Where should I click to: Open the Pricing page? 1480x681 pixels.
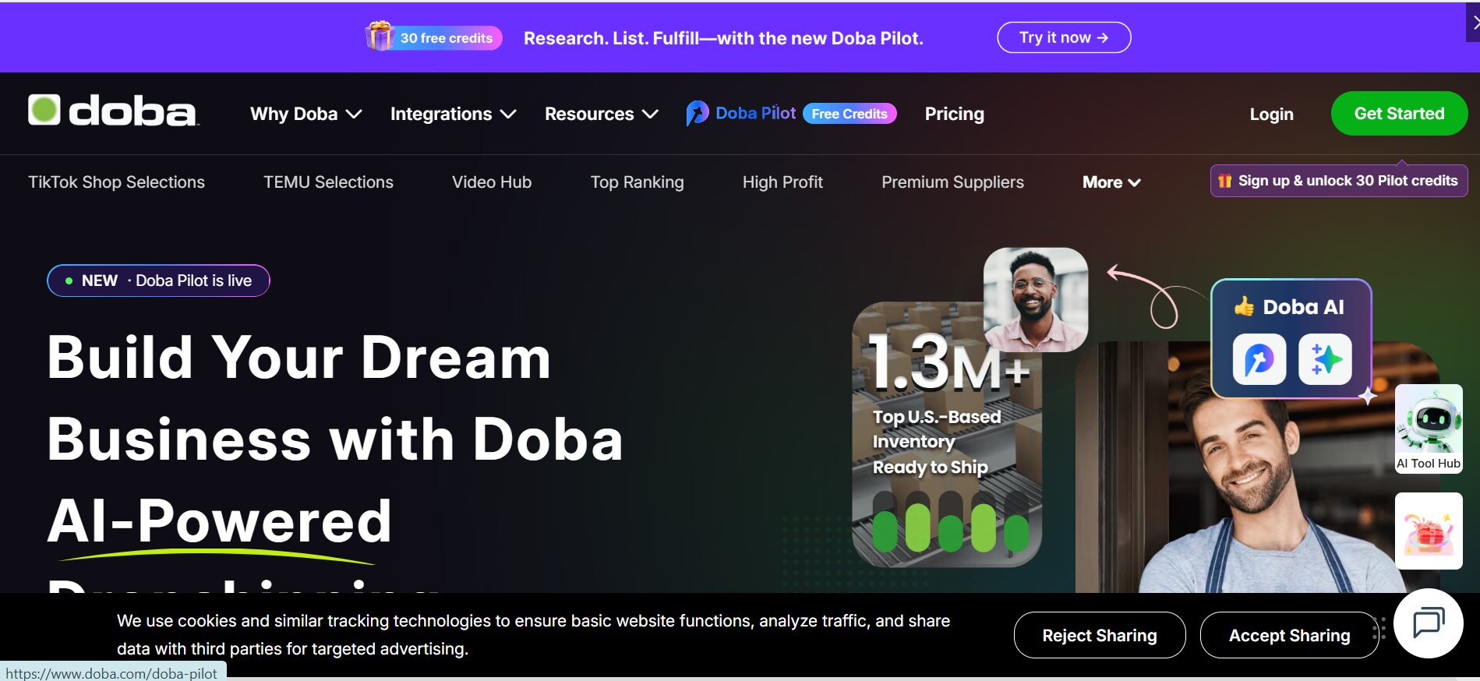click(x=955, y=114)
